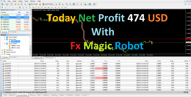Open the Charts menu
The height and width of the screenshot is (97, 191).
20,1
